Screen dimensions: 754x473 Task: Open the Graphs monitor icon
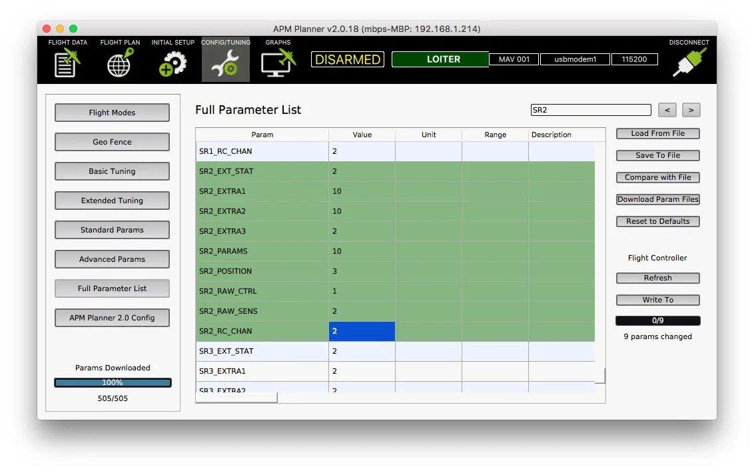pyautogui.click(x=278, y=63)
